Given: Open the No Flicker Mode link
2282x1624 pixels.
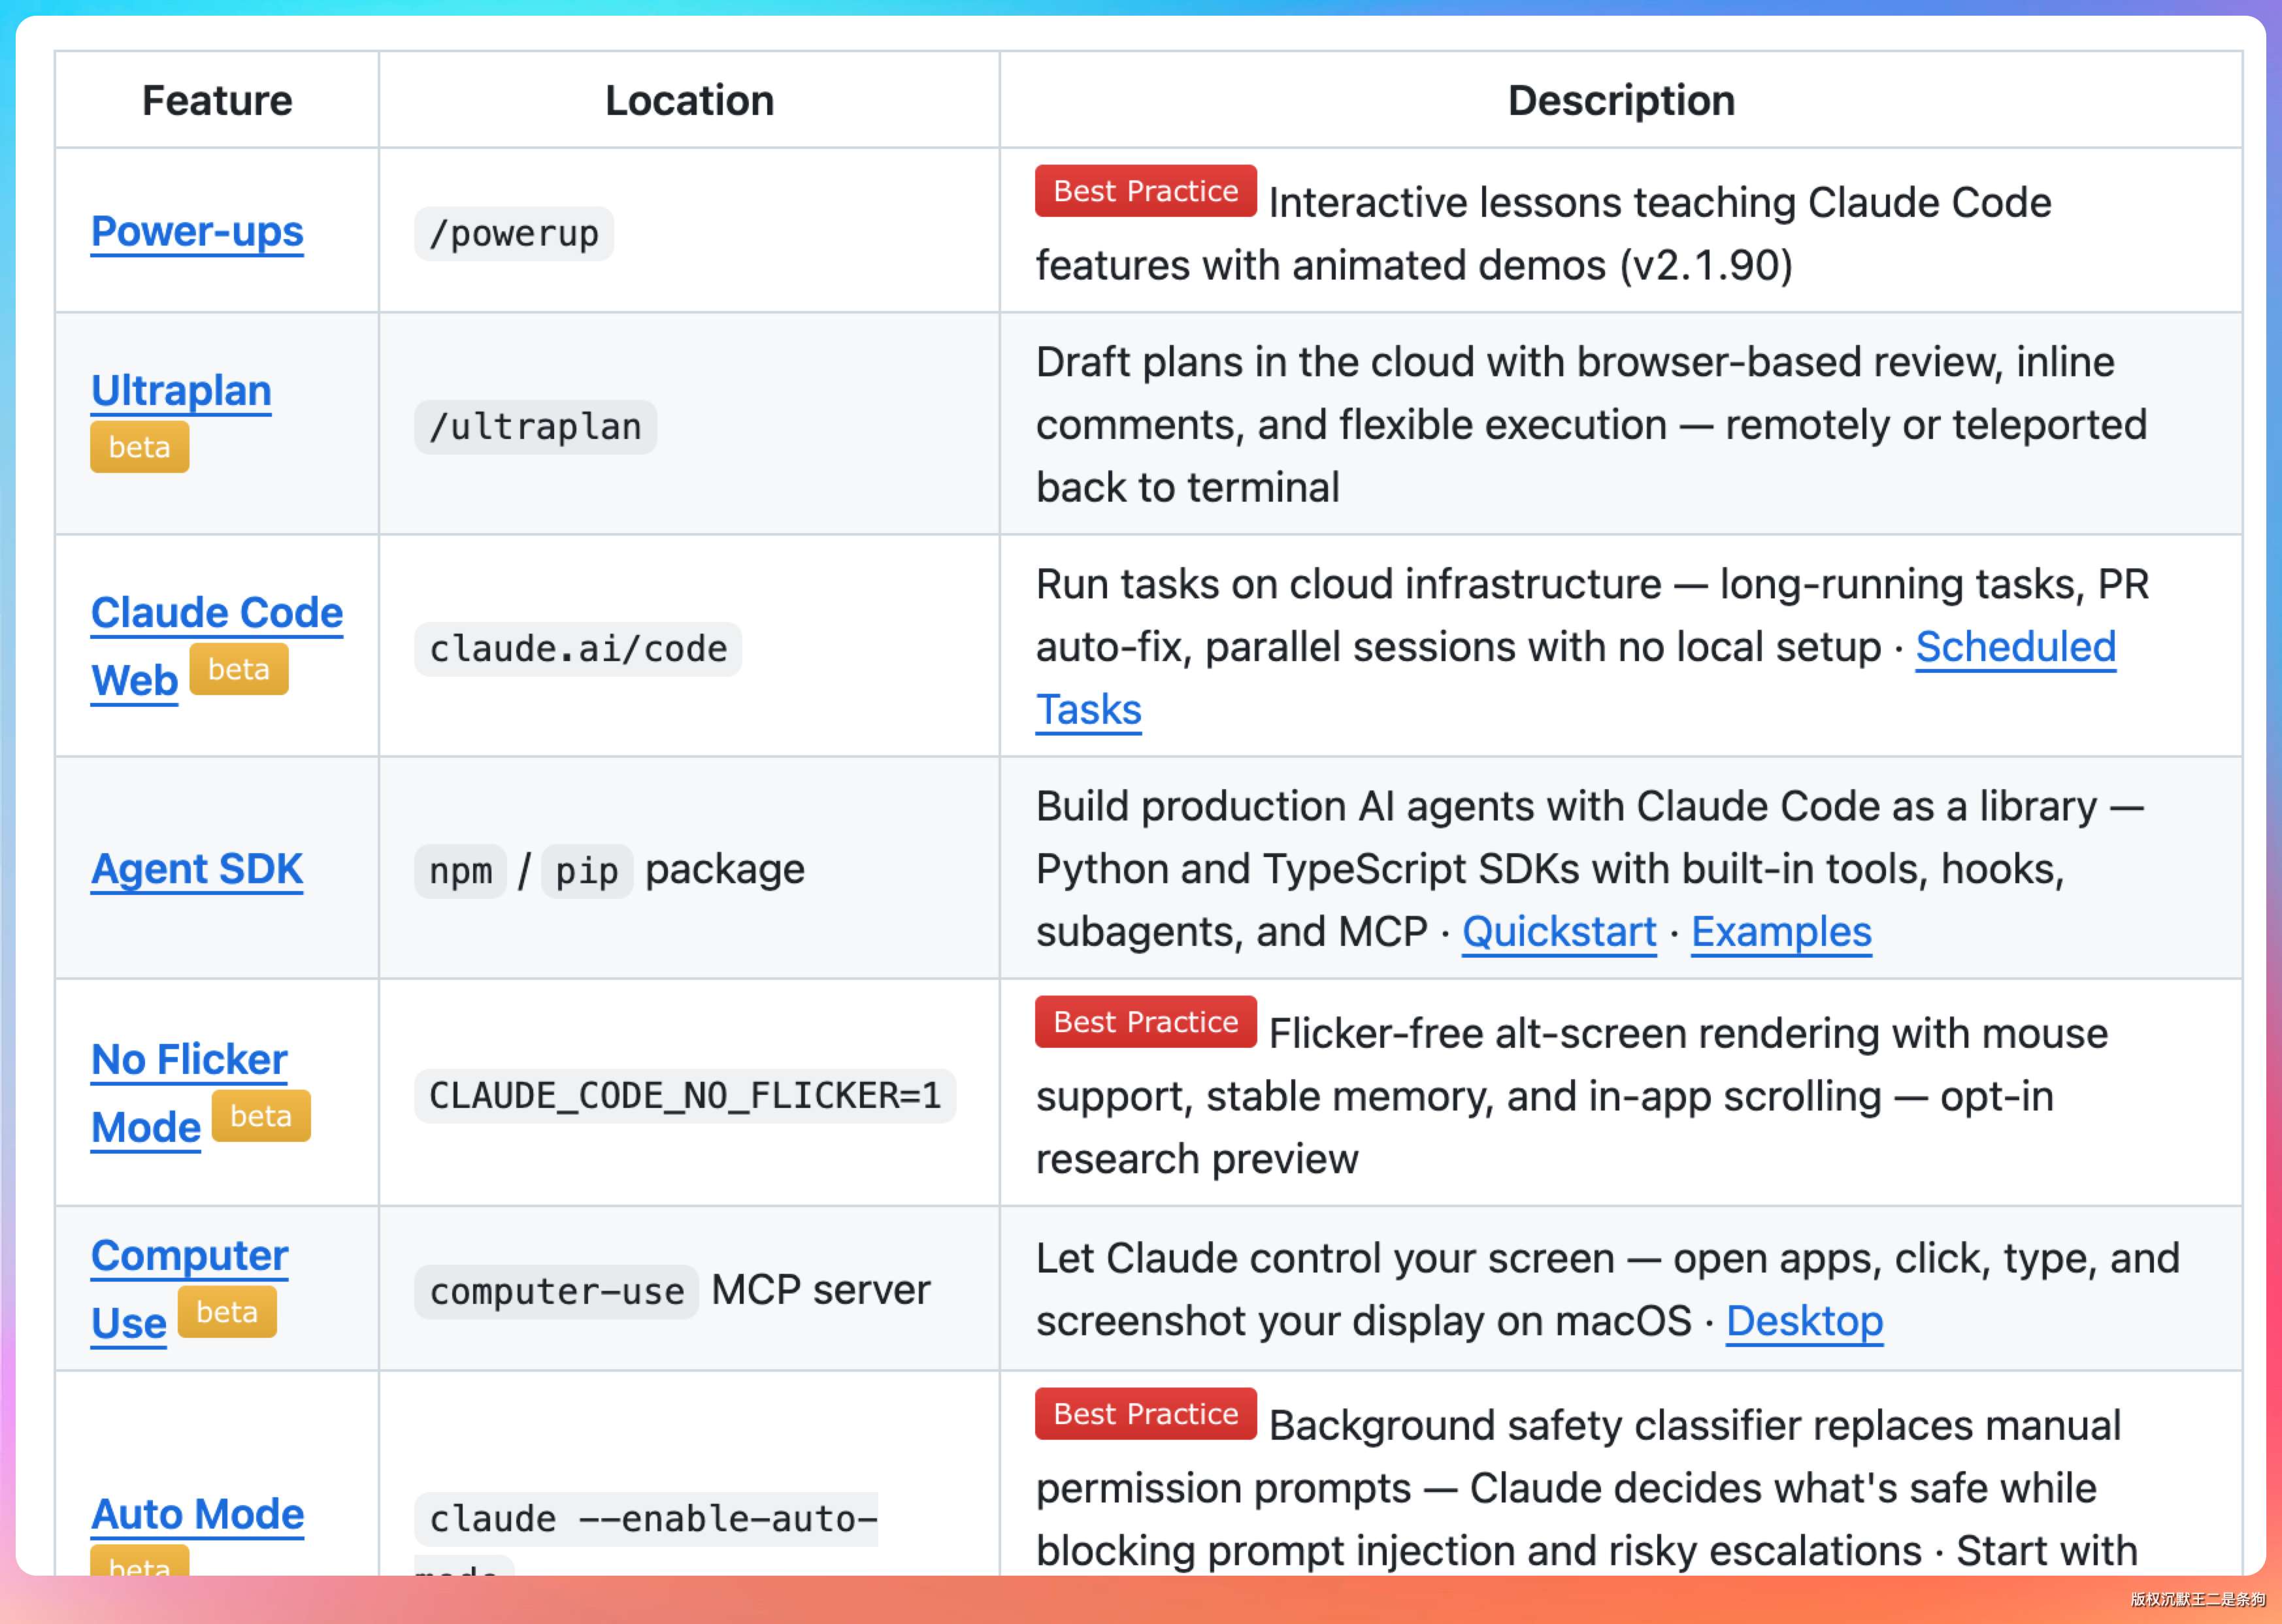Looking at the screenshot, I should (189, 1060).
